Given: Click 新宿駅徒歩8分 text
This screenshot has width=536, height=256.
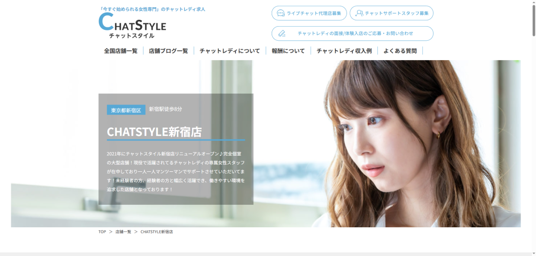Looking at the screenshot, I should [x=165, y=109].
